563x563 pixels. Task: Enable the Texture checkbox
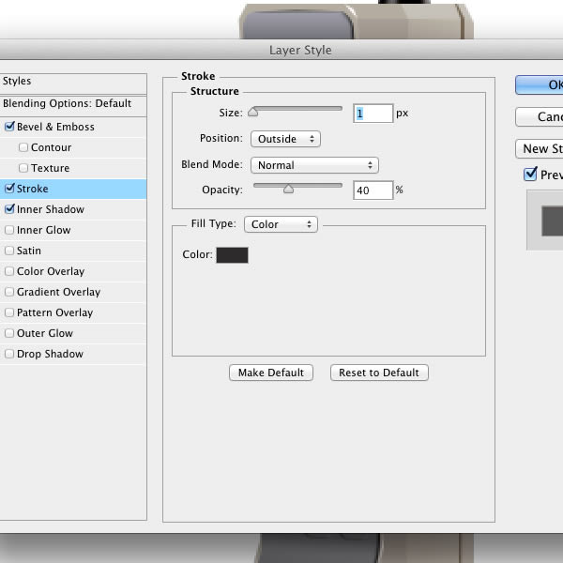click(23, 168)
